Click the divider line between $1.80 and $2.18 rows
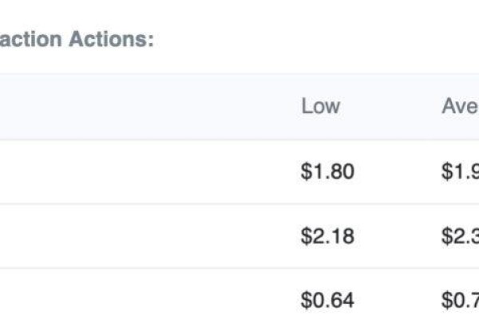Viewport: 479px width, 335px height. tap(239, 203)
